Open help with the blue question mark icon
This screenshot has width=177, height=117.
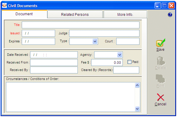click(170, 15)
